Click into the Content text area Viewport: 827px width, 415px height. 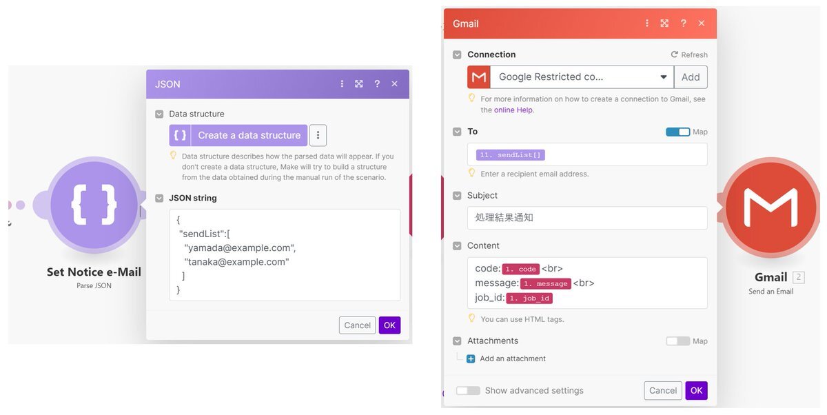pyautogui.click(x=587, y=283)
